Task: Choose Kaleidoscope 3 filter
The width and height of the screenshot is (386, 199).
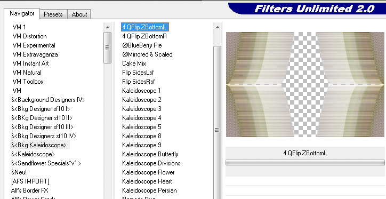Action: pyautogui.click(x=142, y=109)
